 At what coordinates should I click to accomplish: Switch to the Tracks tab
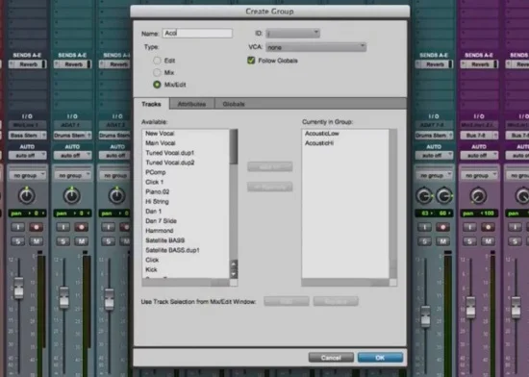[151, 104]
